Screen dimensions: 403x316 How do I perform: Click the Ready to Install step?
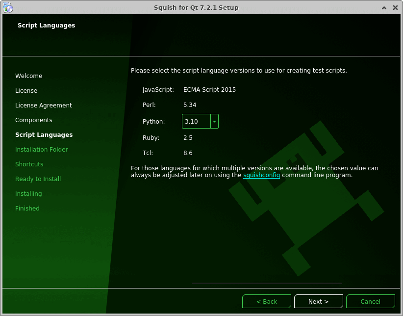click(38, 179)
